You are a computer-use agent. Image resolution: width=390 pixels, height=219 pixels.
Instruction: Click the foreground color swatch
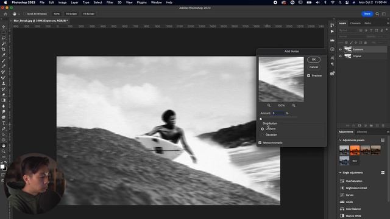tap(2, 167)
